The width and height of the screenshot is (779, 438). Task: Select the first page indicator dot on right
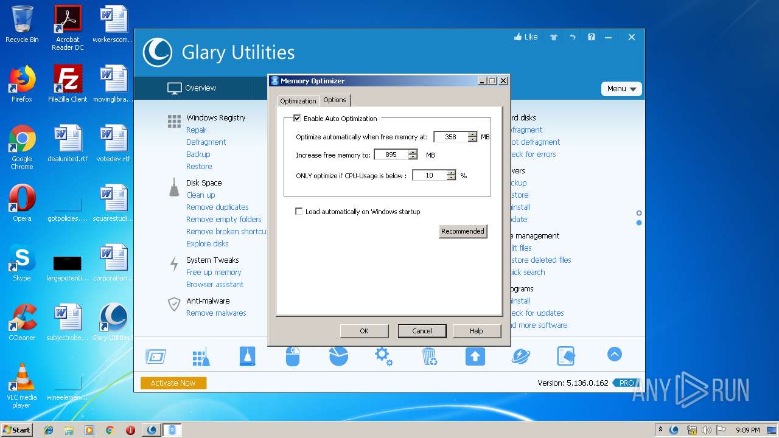(x=639, y=213)
